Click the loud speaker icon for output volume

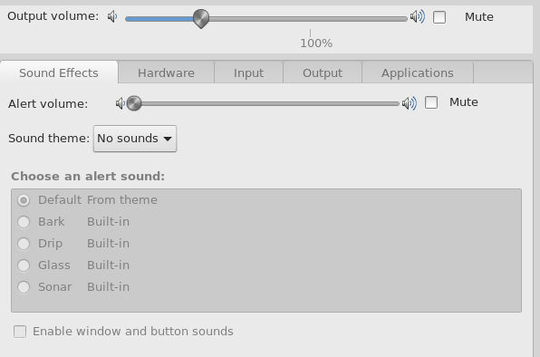pyautogui.click(x=418, y=16)
